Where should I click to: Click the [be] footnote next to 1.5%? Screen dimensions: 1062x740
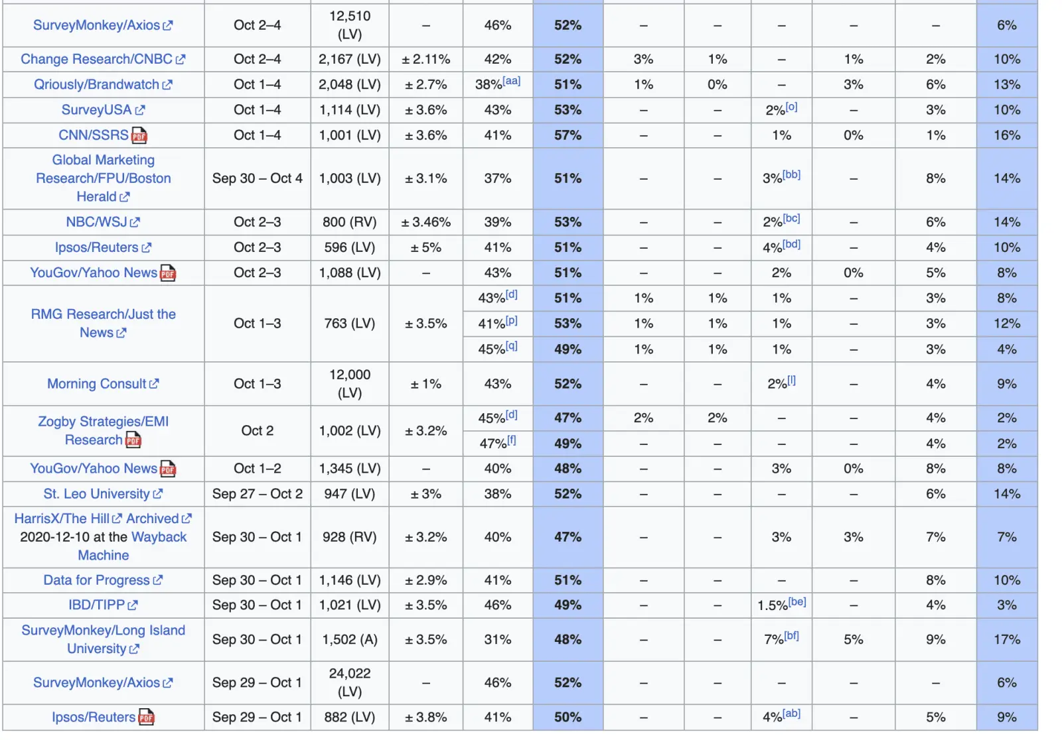point(797,601)
